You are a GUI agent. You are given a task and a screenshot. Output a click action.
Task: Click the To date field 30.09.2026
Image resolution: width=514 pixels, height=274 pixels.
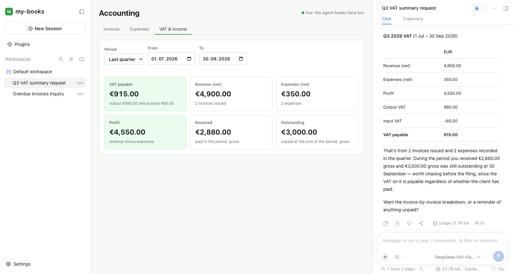tap(223, 59)
